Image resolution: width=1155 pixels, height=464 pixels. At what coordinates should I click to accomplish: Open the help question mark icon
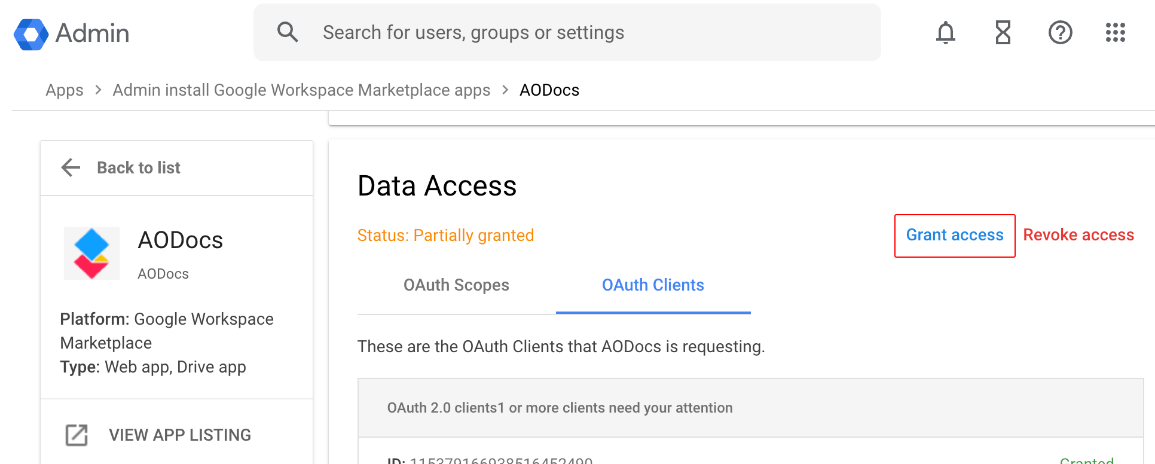pos(1061,33)
